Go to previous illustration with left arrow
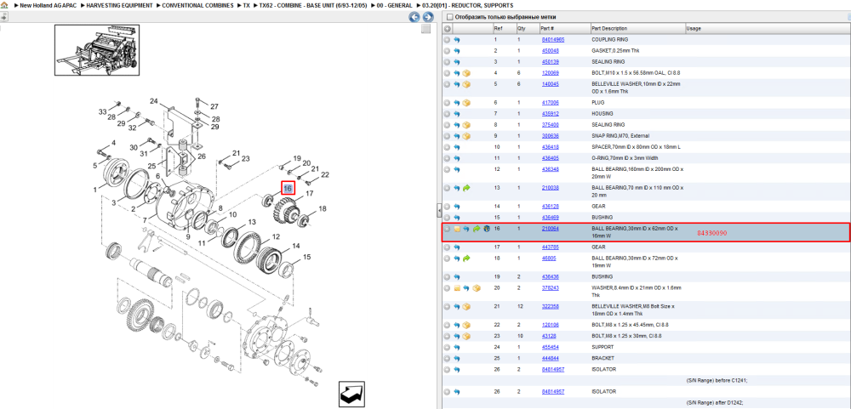This screenshot has height=409, width=851. 414,17
